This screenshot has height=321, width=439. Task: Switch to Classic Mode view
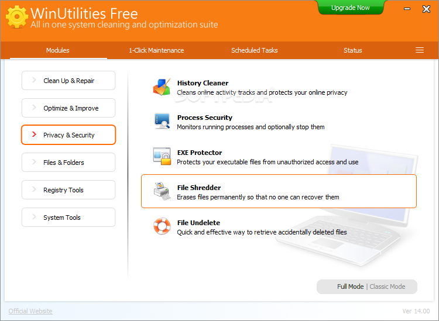pos(387,287)
